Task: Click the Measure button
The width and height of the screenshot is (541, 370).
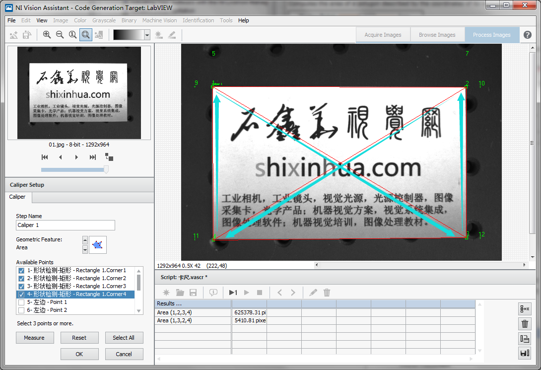Action: (x=35, y=338)
